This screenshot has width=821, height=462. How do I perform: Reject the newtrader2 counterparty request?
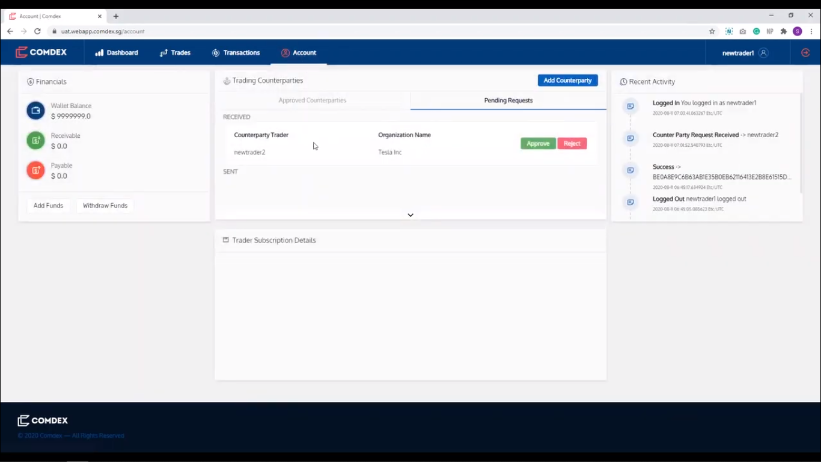572,144
